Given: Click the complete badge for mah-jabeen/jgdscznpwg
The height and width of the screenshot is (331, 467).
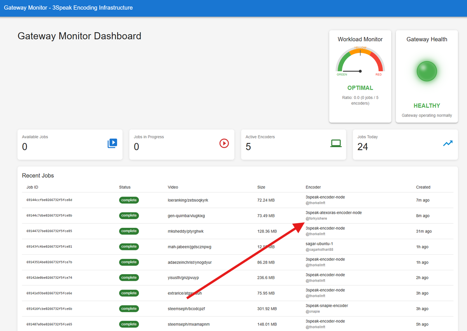Looking at the screenshot, I should coord(129,246).
